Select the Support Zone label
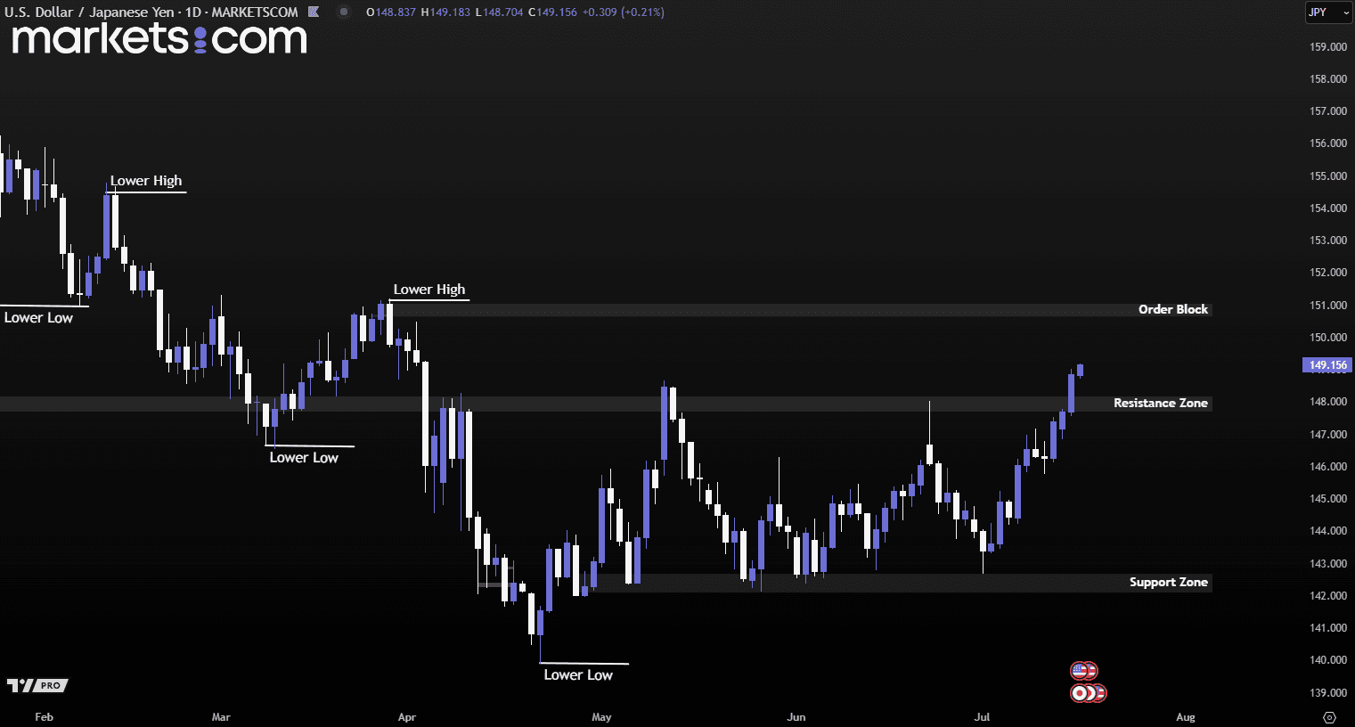1355x727 pixels. (1168, 583)
